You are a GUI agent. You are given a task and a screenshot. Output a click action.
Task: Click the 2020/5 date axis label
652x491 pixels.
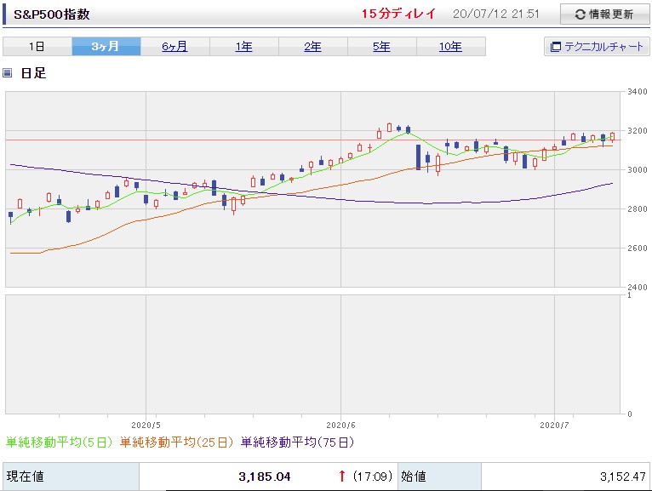tap(146, 425)
